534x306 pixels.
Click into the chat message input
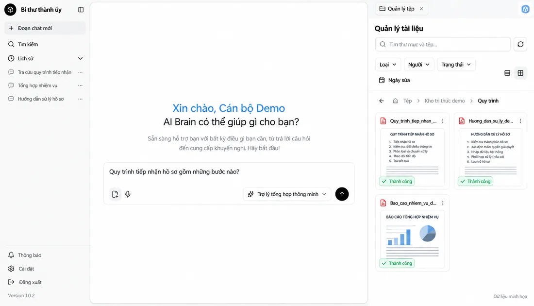tap(229, 172)
